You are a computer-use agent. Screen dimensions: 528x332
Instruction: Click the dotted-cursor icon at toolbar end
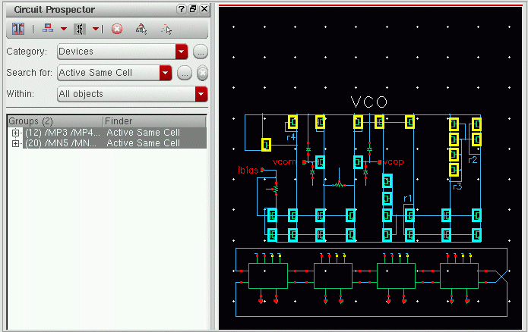[x=166, y=29]
